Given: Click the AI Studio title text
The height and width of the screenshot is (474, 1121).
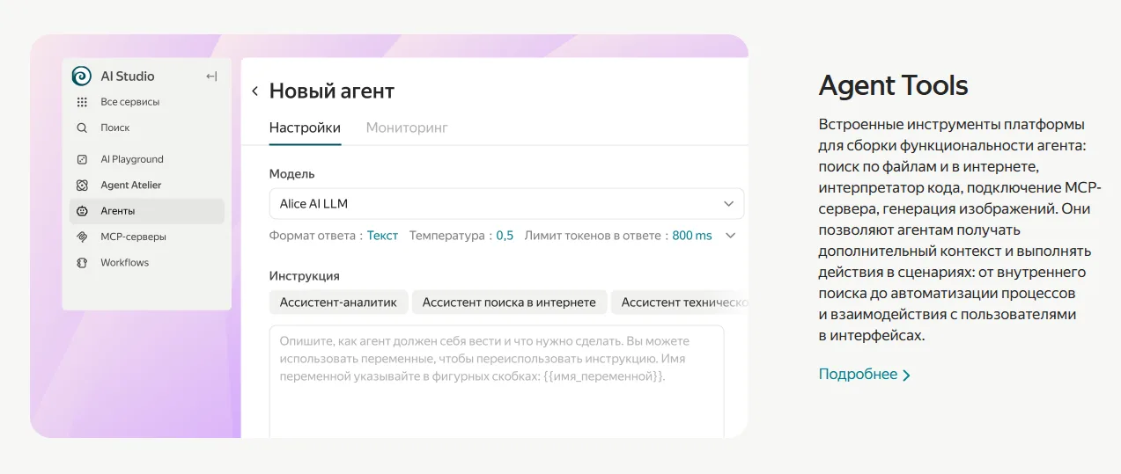Looking at the screenshot, I should [128, 77].
